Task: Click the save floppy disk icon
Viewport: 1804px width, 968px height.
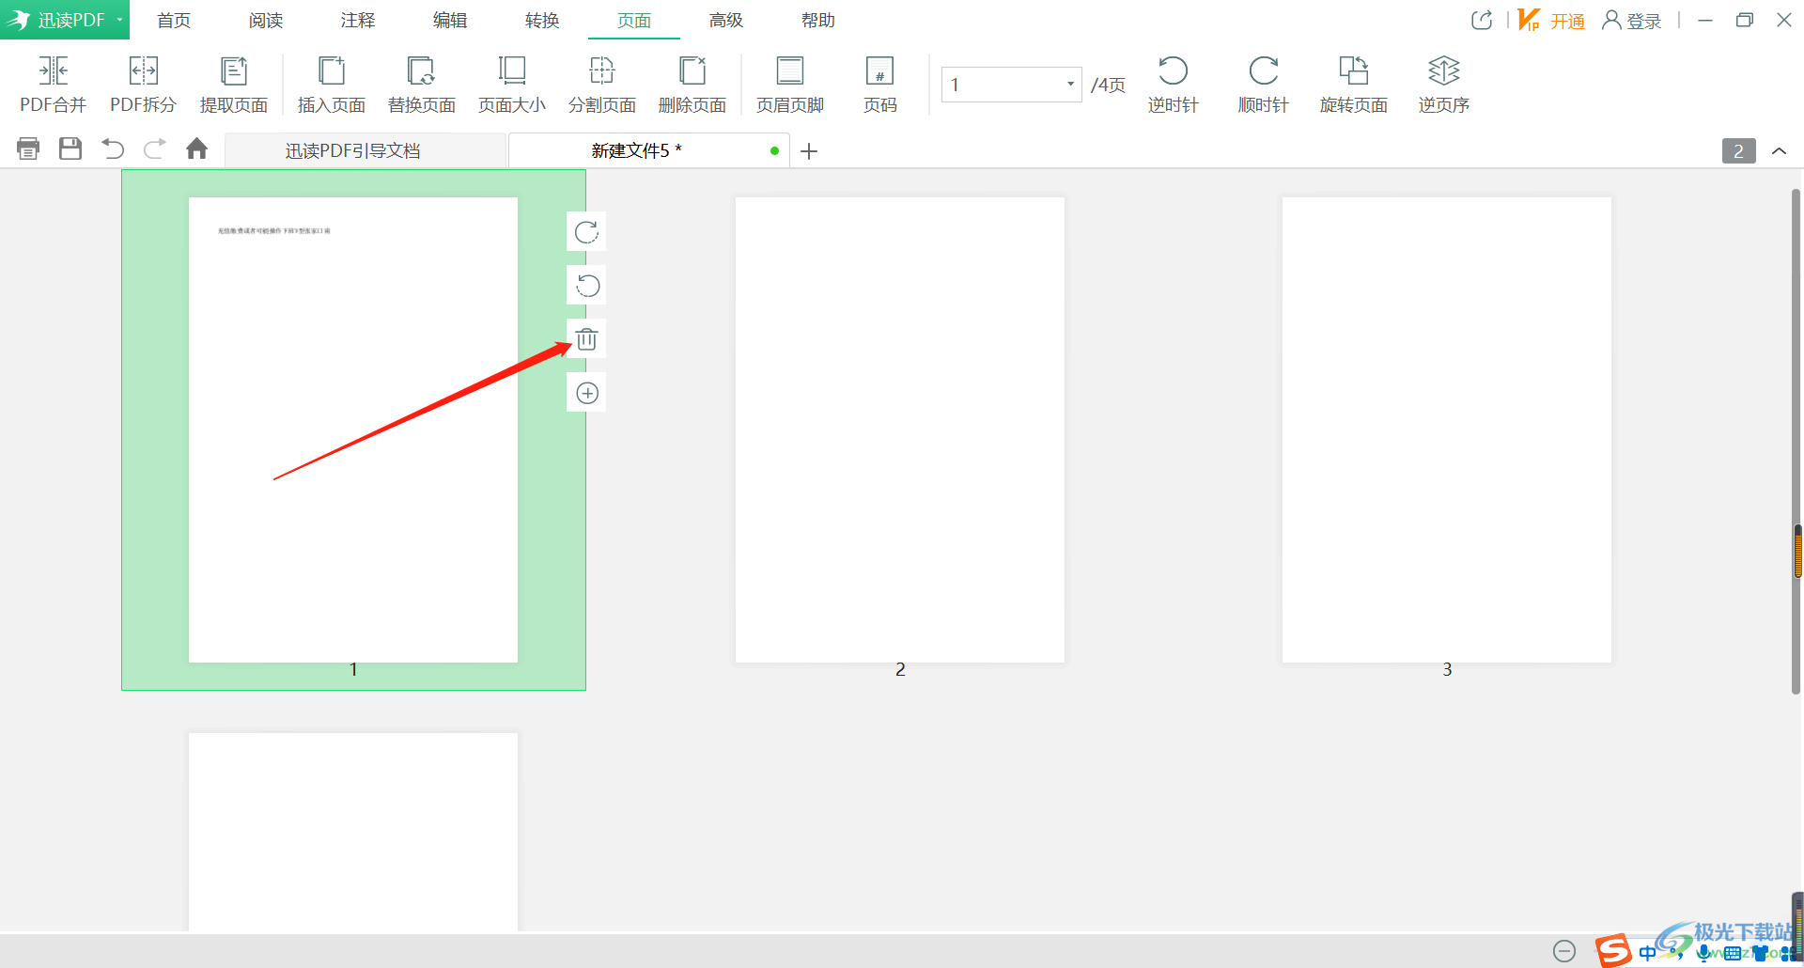Action: 70,148
